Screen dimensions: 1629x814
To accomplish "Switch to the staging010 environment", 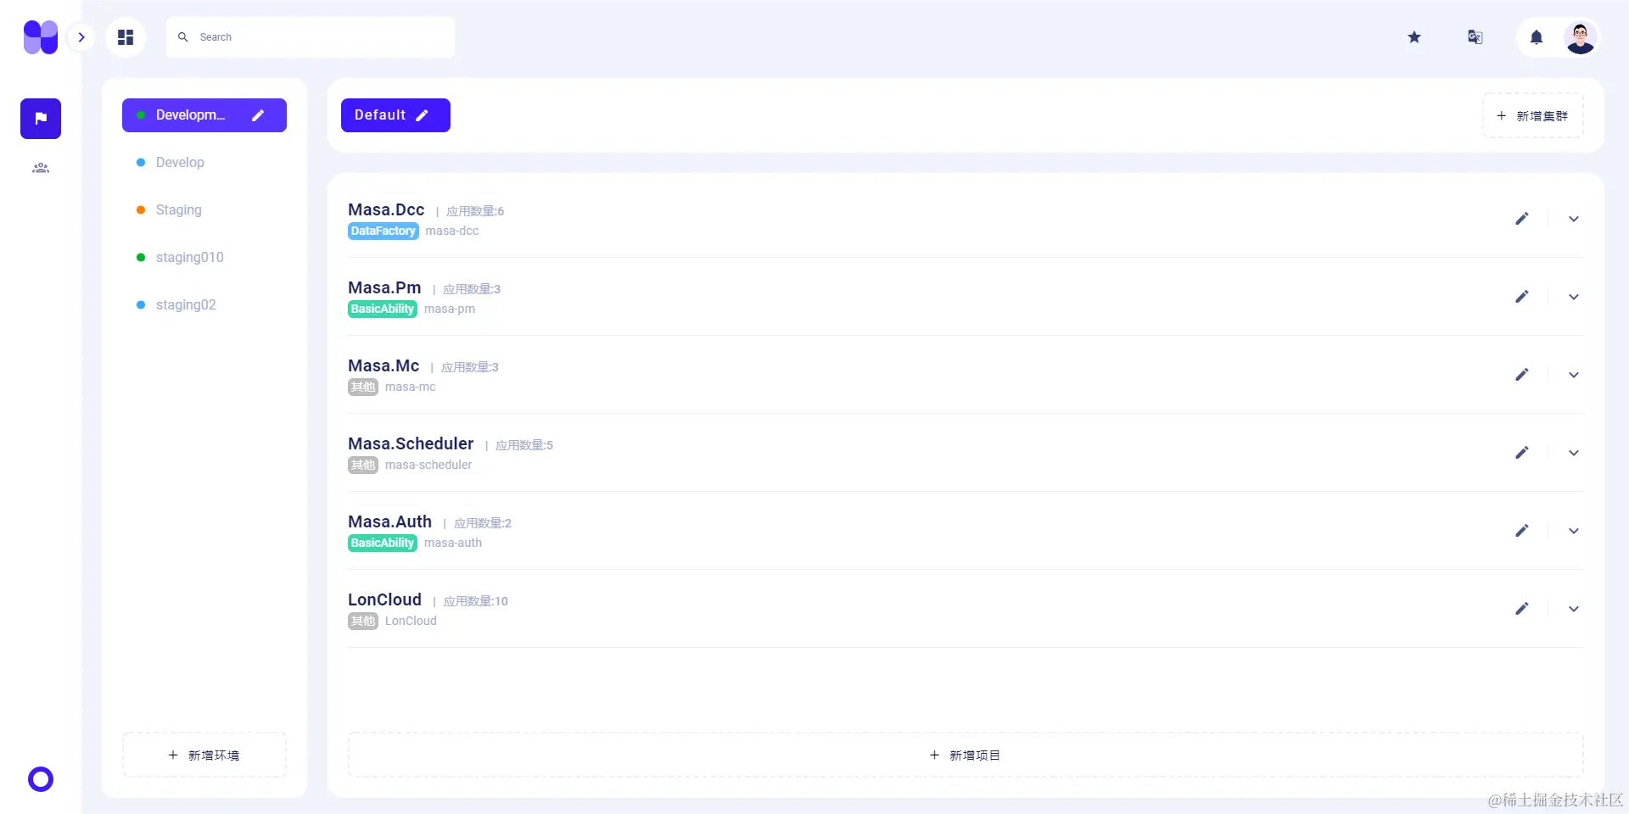I will point(204,258).
